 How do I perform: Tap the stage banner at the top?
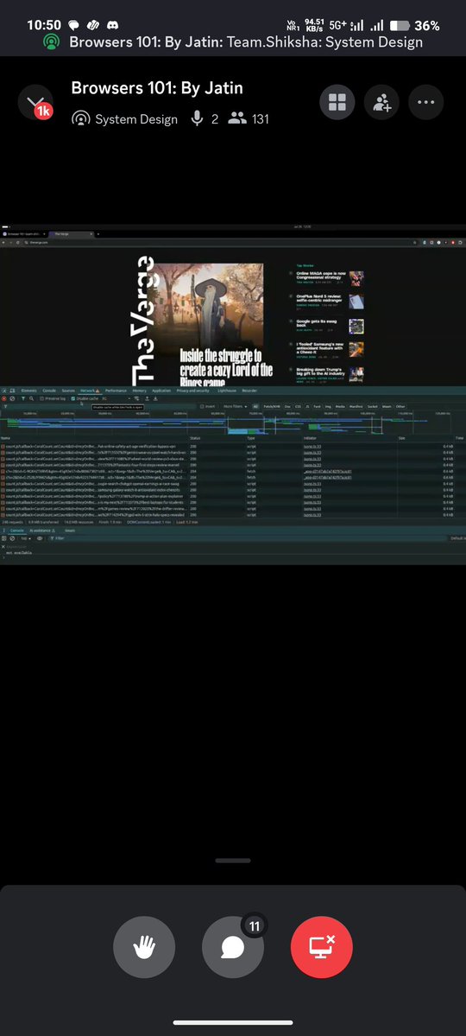pos(233,42)
